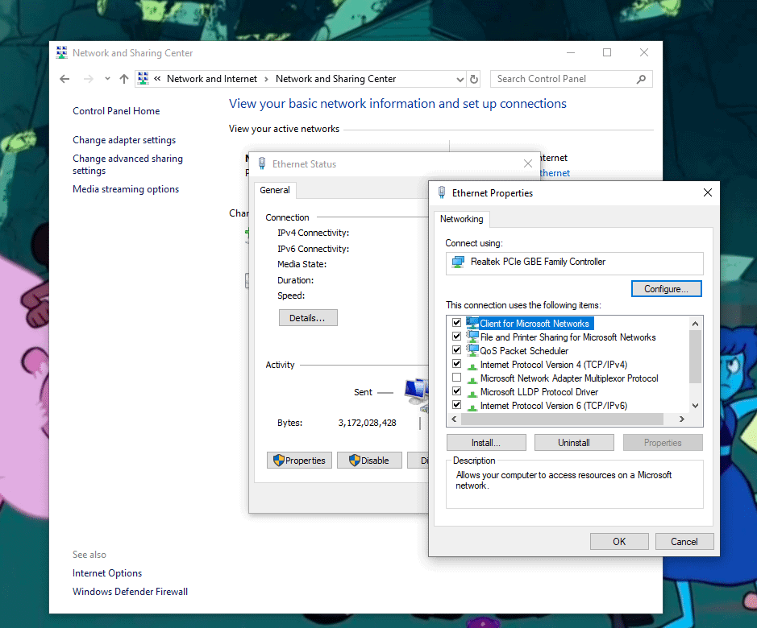Select the General tab in Ethernet Status
This screenshot has height=628, width=757.
[275, 190]
